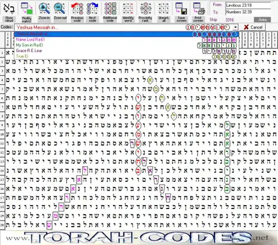
Task: Click red-circled letter in row 6
Action: (x=138, y=98)
